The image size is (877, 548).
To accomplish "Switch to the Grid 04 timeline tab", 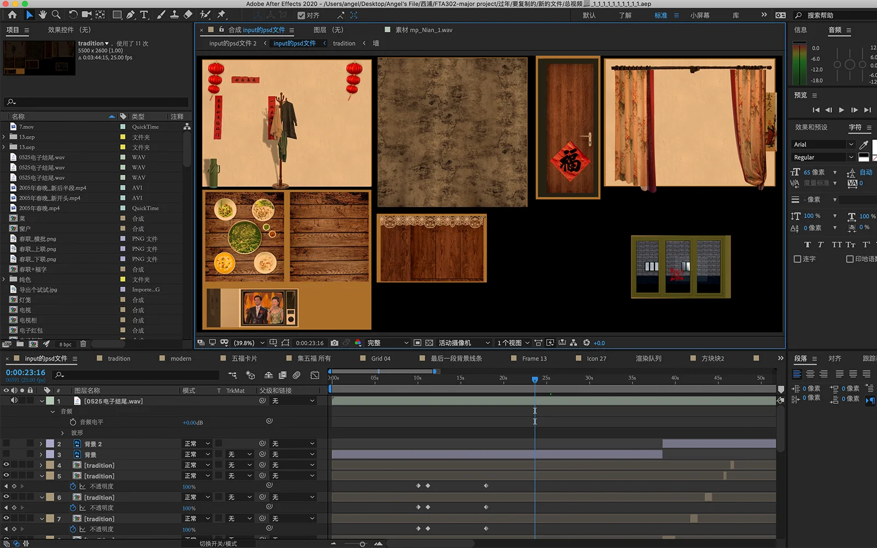I will pyautogui.click(x=381, y=358).
